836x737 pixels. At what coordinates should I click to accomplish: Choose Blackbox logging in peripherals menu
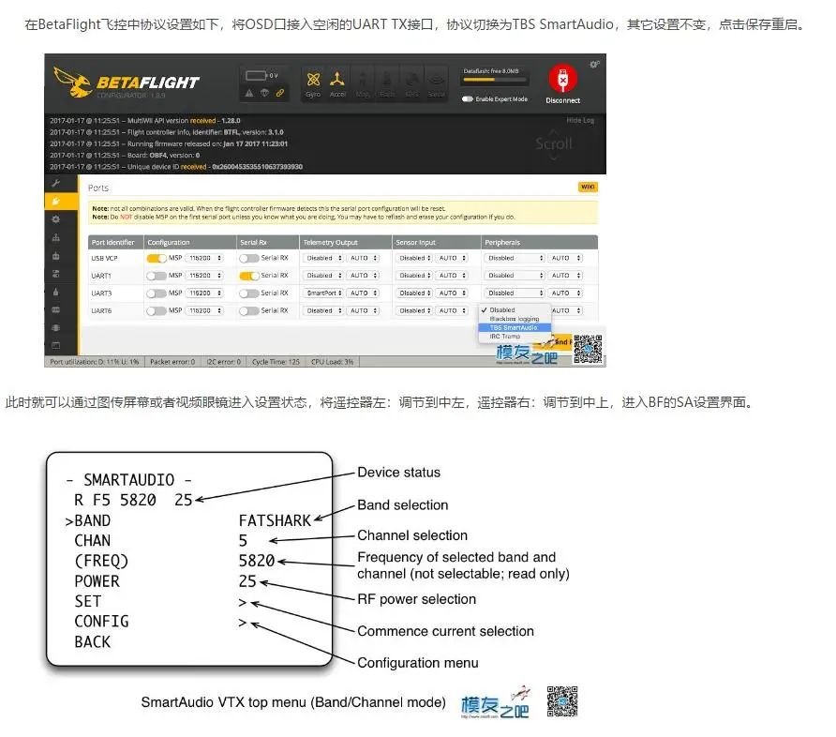[514, 319]
